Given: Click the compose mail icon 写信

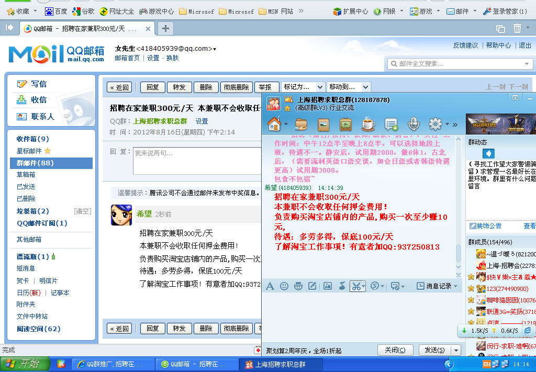Looking at the screenshot, I should pos(22,84).
